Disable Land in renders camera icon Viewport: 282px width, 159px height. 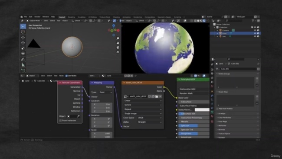(x=258, y=33)
